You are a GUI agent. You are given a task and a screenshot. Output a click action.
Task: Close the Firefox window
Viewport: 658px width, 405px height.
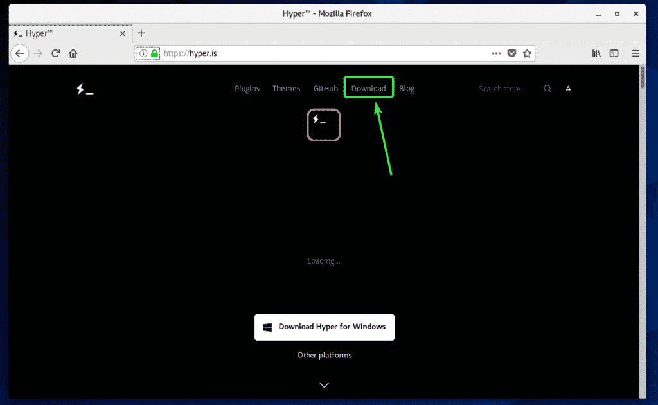(x=636, y=14)
